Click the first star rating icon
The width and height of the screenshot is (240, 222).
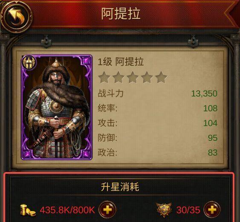(x=104, y=77)
